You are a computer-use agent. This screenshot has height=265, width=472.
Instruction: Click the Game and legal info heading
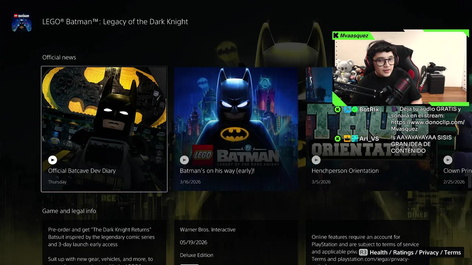click(x=69, y=211)
